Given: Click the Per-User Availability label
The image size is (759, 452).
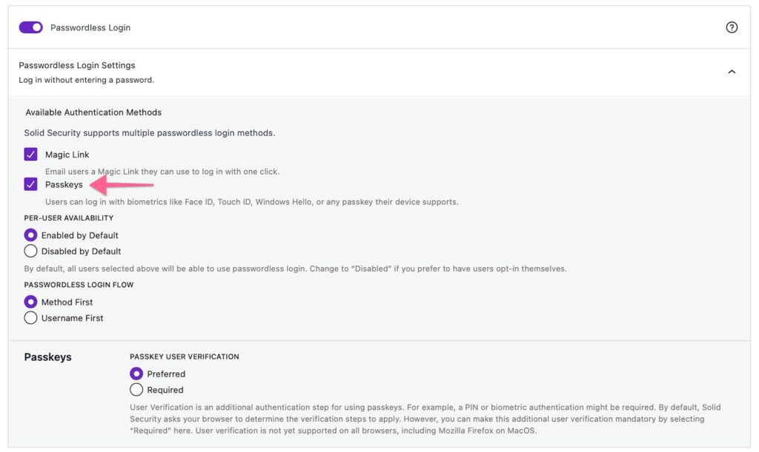Looking at the screenshot, I should click(x=69, y=218).
